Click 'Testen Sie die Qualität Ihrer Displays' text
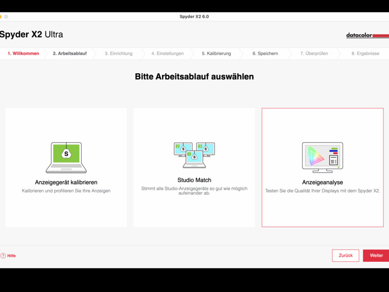The height and width of the screenshot is (292, 389). point(322,191)
